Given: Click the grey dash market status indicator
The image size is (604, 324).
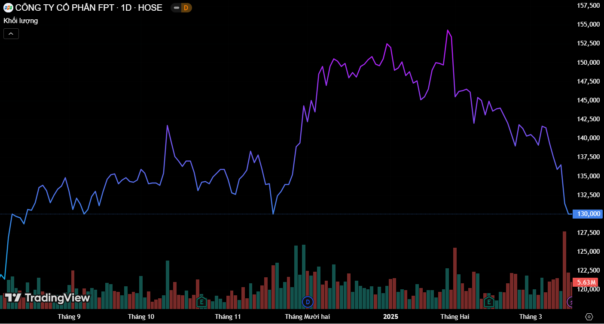Looking at the screenshot, I should pos(176,8).
